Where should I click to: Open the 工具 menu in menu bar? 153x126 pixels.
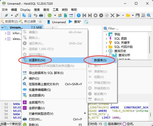point(55,10)
